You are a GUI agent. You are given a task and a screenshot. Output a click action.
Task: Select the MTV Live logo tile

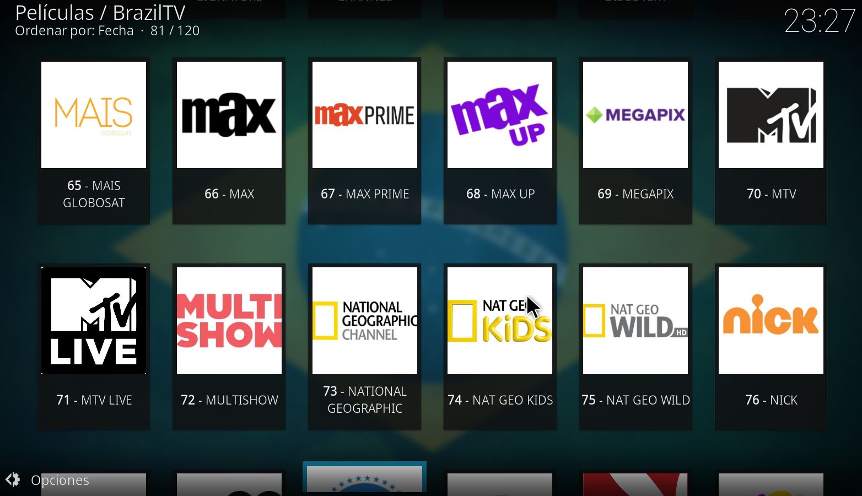pos(94,320)
